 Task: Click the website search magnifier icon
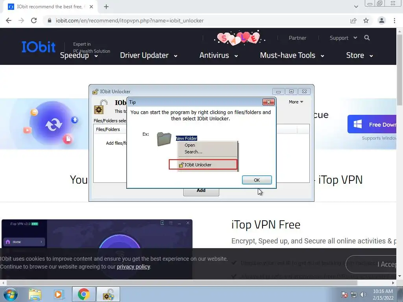367,38
